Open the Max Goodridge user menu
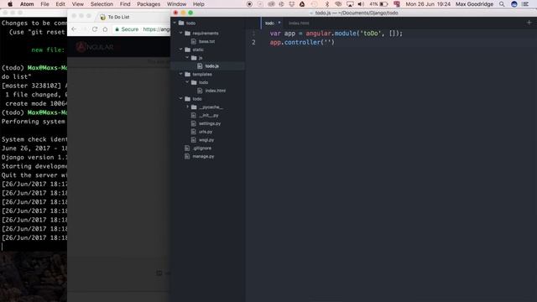Image resolution: width=537 pixels, height=302 pixels. [474, 4]
